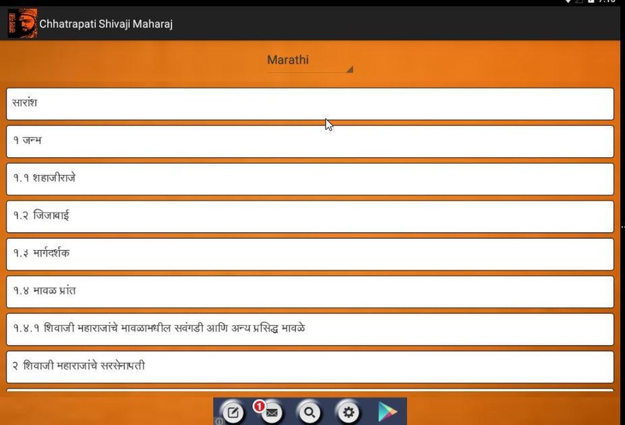Click the magnifier search icon
This screenshot has width=625, height=425.
click(x=310, y=412)
